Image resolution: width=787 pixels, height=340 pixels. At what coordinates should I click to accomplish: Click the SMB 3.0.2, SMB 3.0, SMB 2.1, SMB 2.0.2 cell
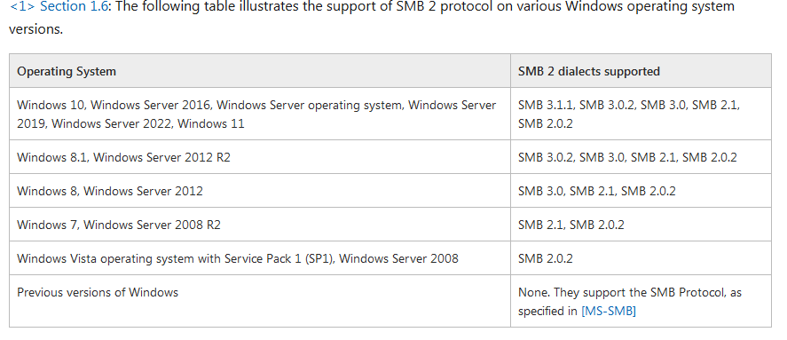[641, 157]
